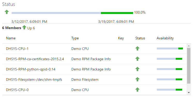Click the scrollbar up arrow in members table
The width and height of the screenshot is (193, 98).
click(189, 46)
